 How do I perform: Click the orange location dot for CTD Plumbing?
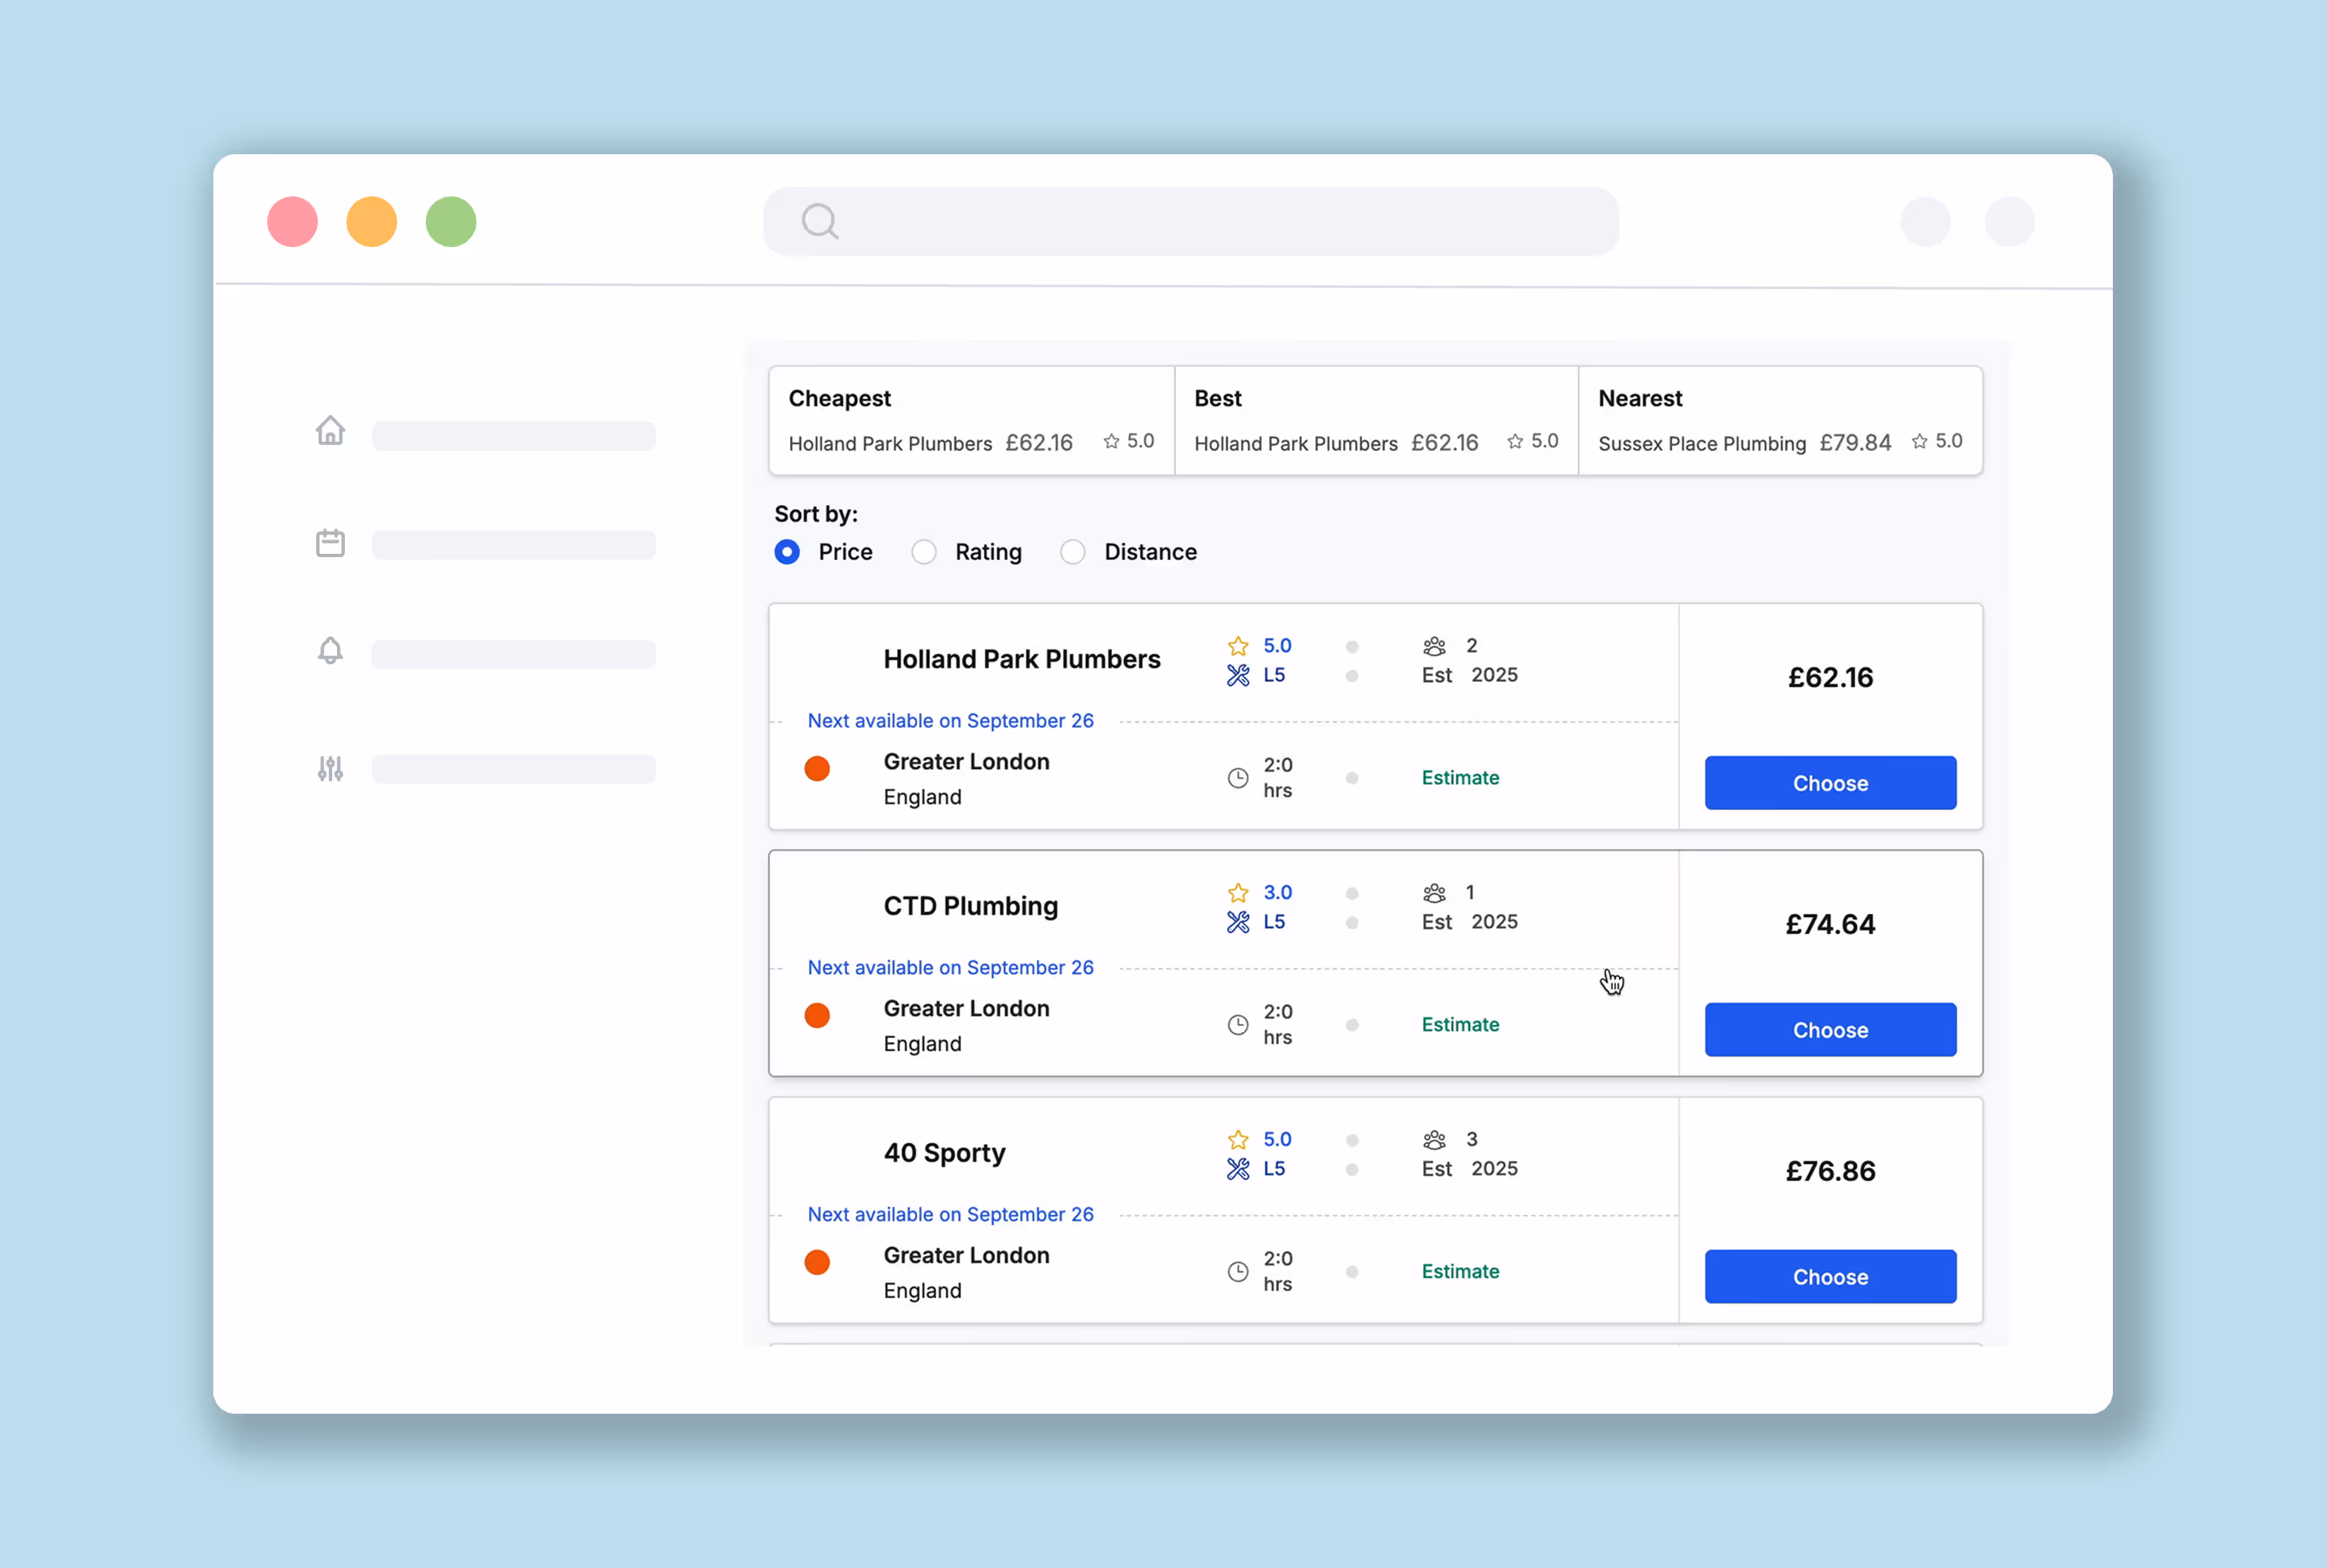(x=817, y=1015)
